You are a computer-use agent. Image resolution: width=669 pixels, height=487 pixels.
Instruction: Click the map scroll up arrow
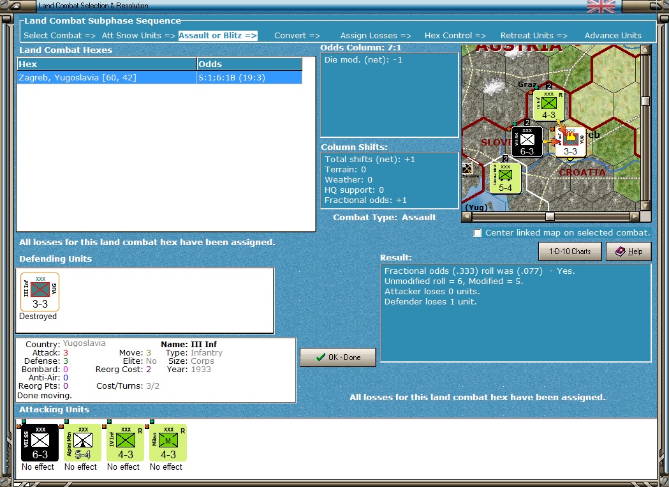click(645, 50)
